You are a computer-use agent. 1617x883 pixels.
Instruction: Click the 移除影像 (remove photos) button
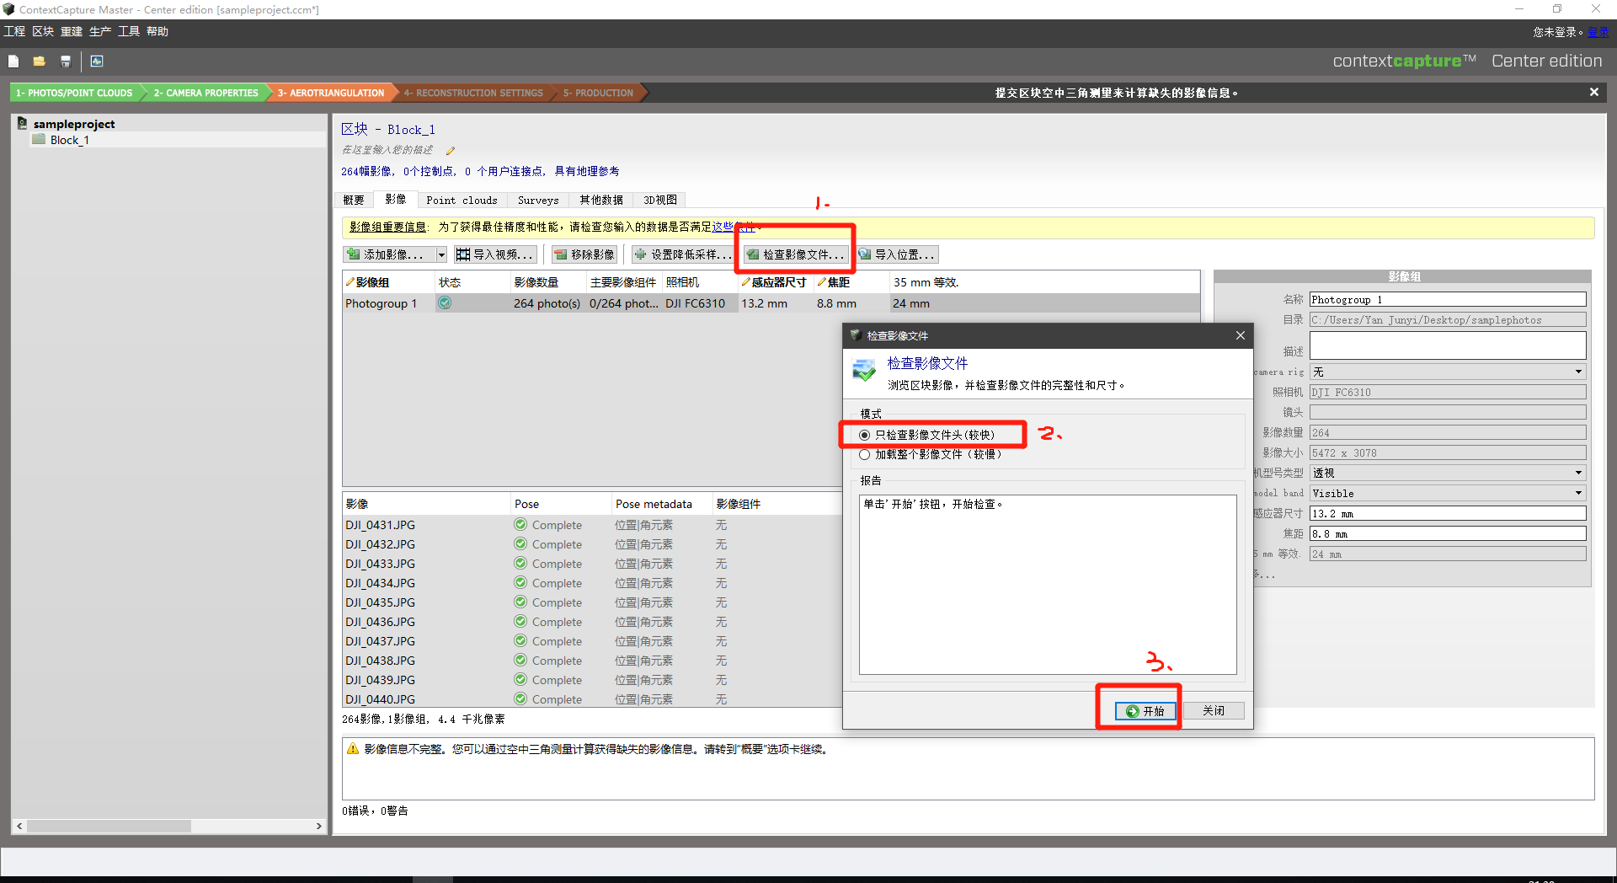pos(584,254)
